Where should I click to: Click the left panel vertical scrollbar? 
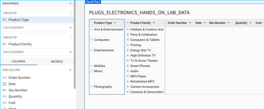[x=75, y=45]
